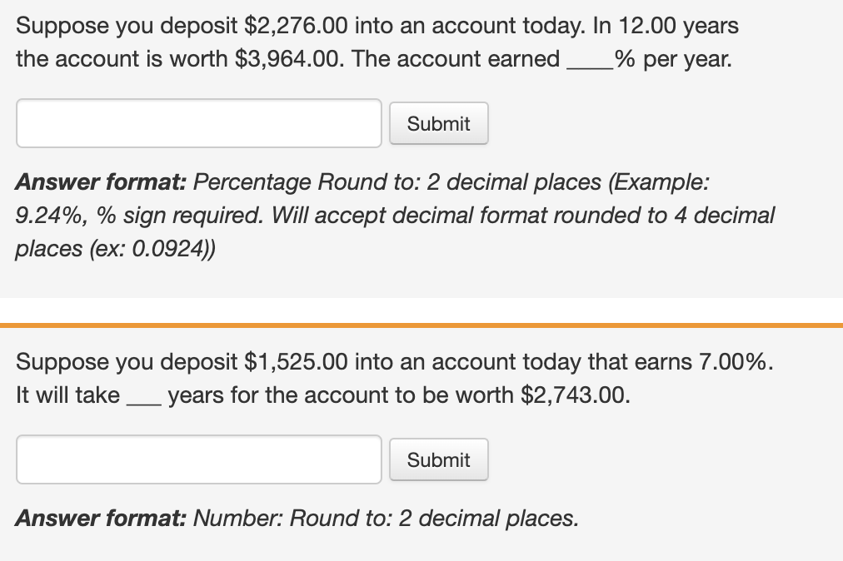Click the $3,964.00 account value
Image resolution: width=843 pixels, height=561 pixels.
282,59
